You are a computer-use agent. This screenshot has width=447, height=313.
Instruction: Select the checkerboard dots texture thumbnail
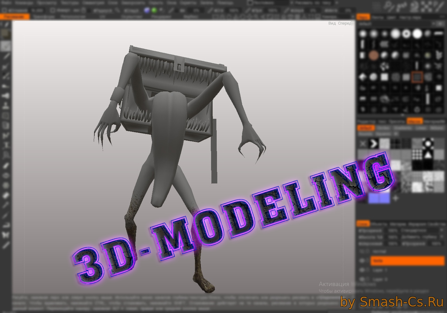click(x=417, y=154)
